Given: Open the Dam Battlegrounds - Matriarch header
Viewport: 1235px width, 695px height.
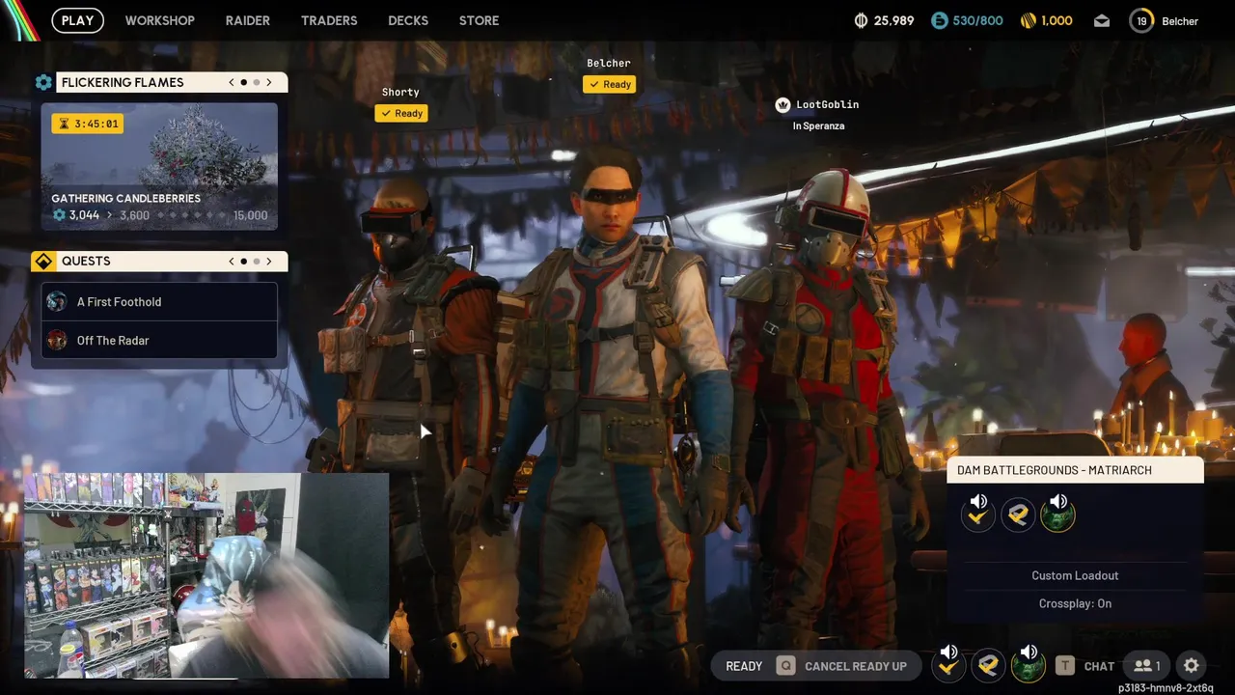Looking at the screenshot, I should pos(1075,470).
